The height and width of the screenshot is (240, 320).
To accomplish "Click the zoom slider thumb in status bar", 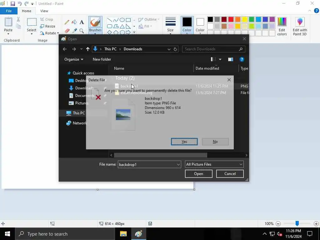I will 297,223.
